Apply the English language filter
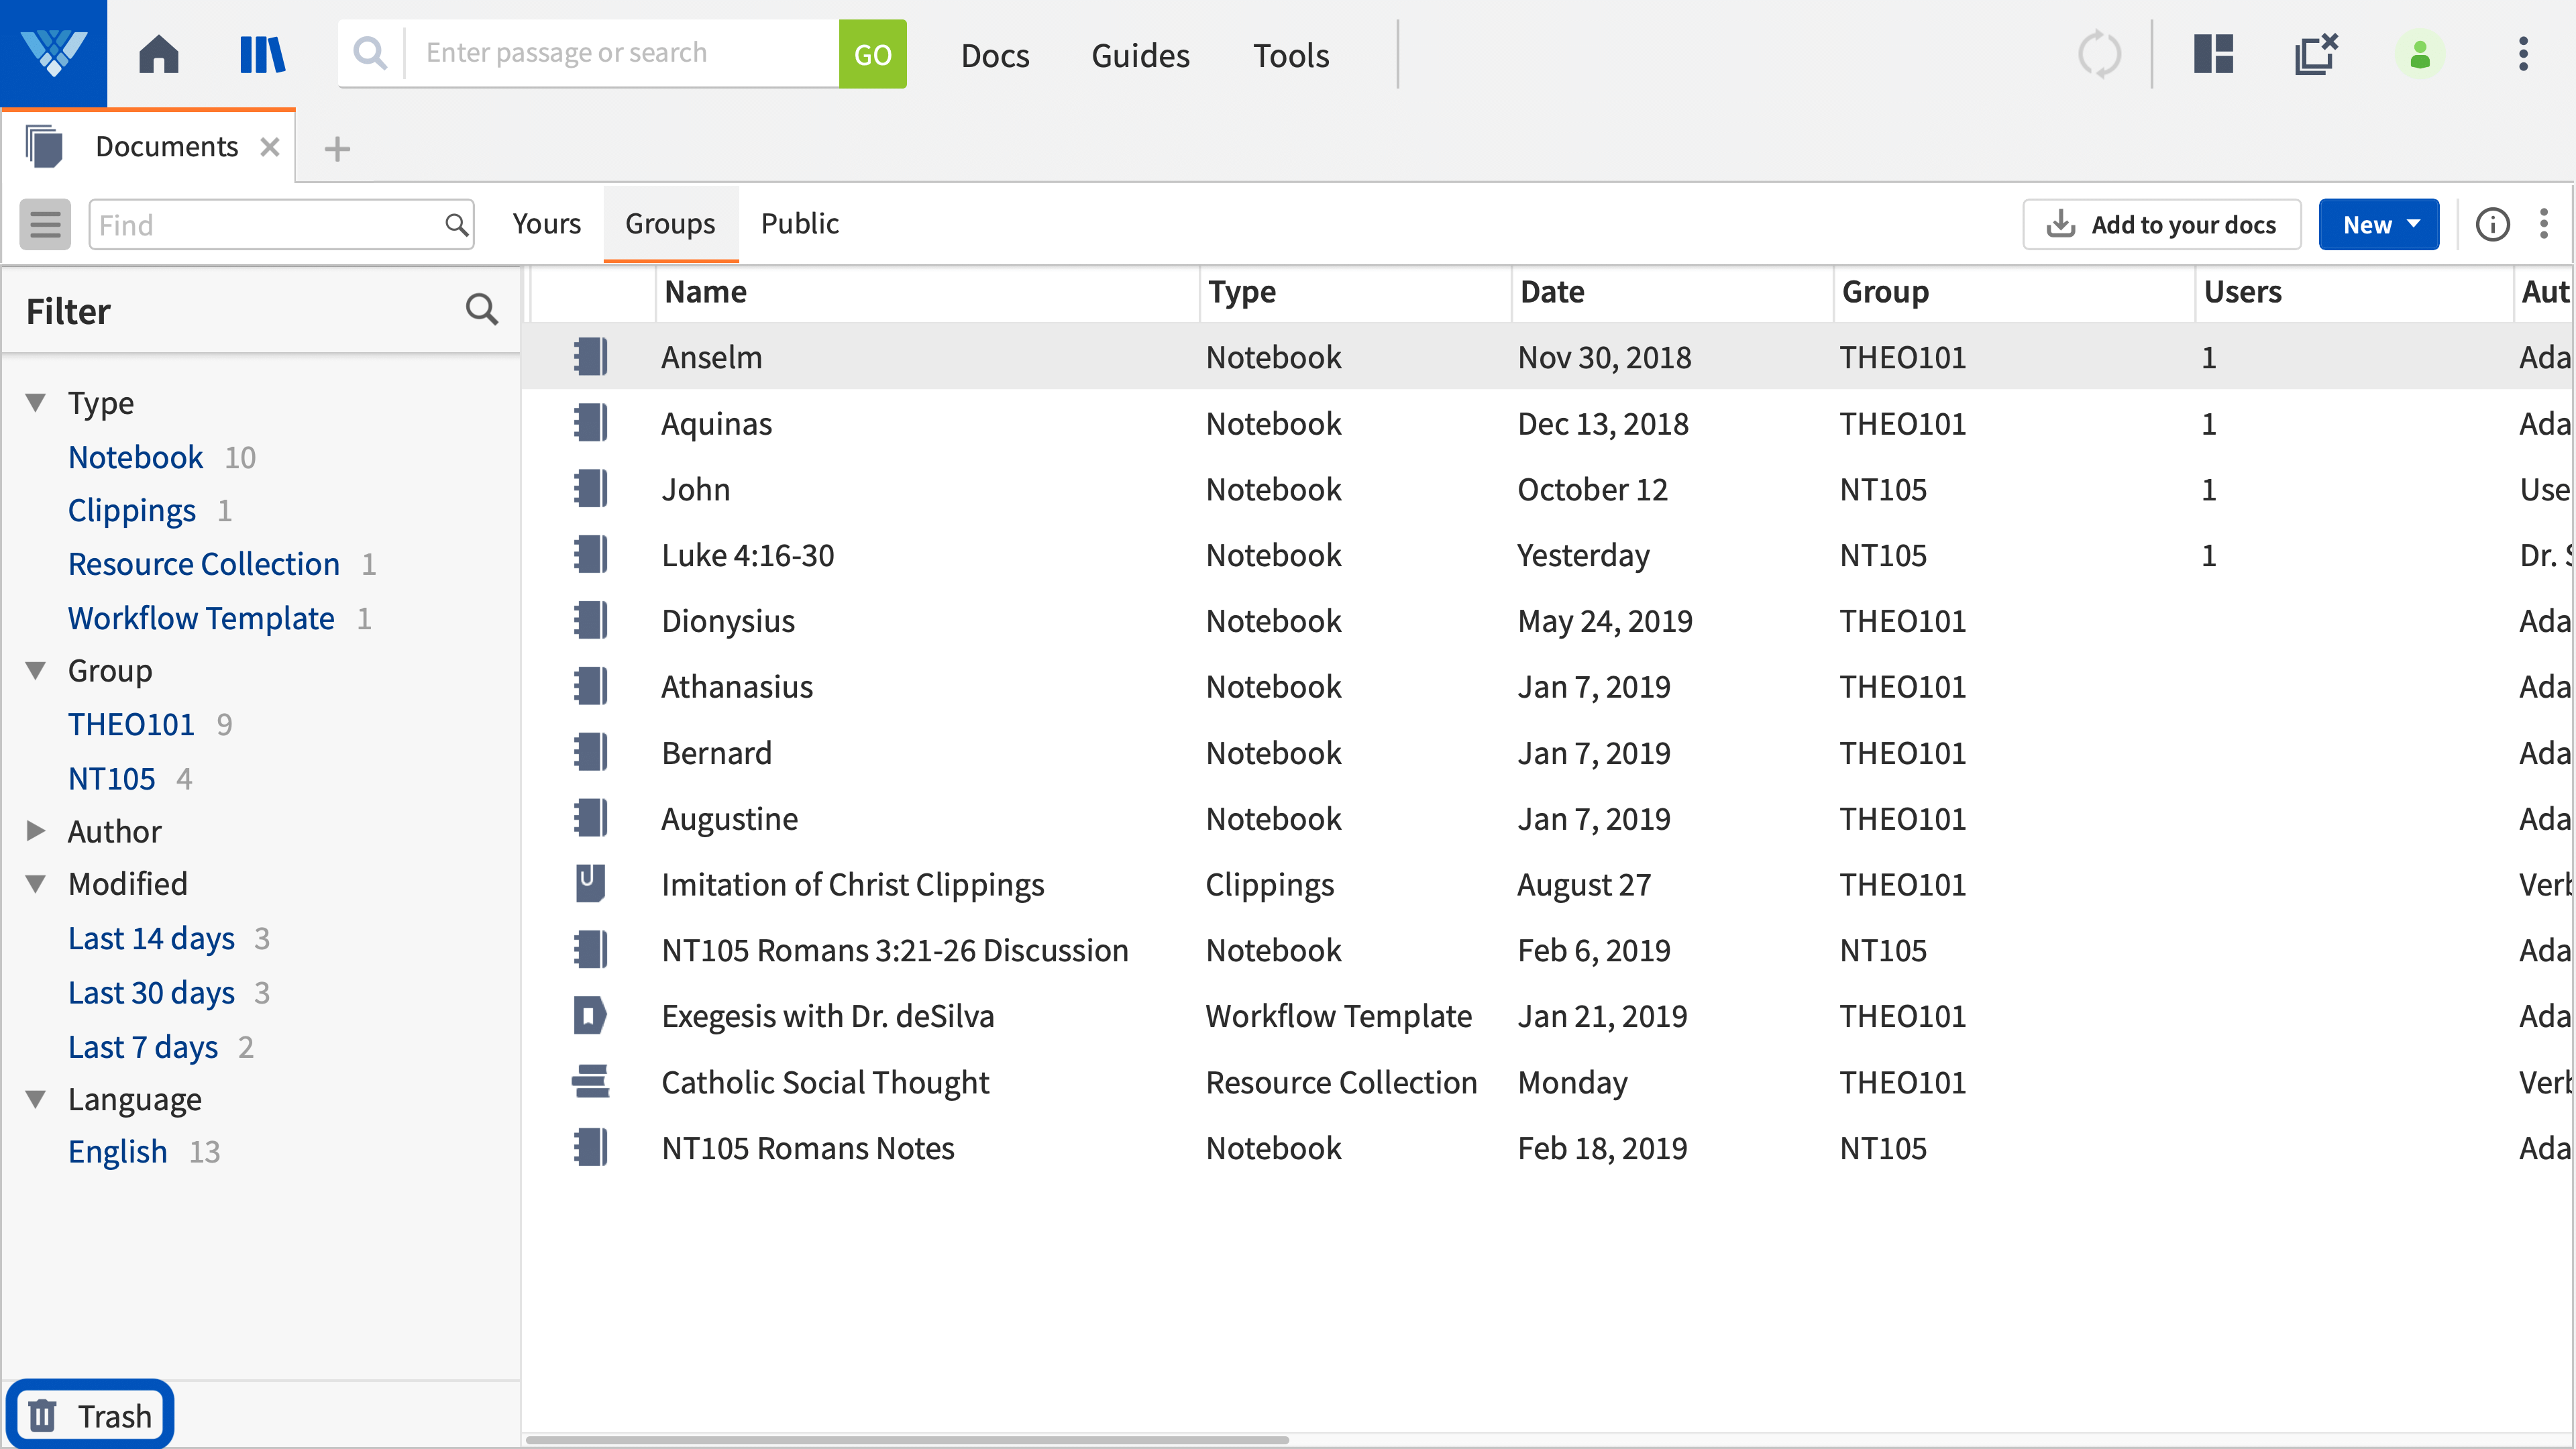 click(117, 1151)
